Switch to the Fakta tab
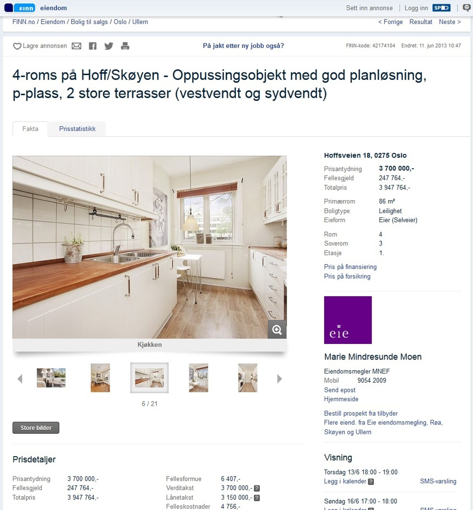The height and width of the screenshot is (510, 473). click(x=30, y=129)
